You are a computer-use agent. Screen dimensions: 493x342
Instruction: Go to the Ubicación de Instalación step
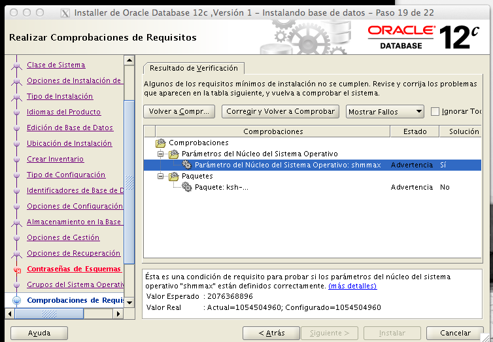point(69,144)
